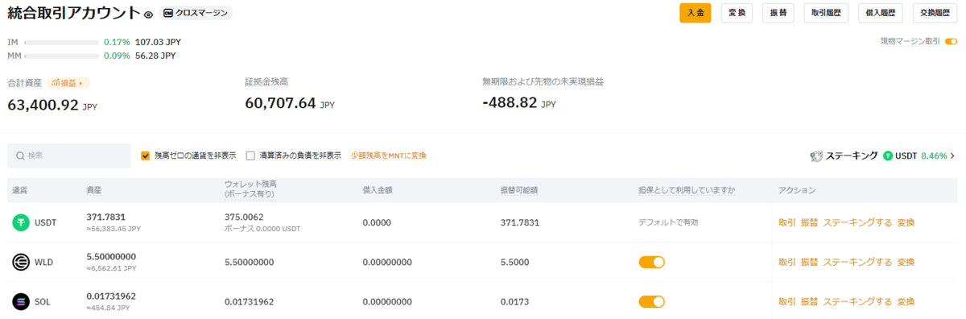Click 取引 in the USDT row
This screenshot has width=966, height=319.
[x=787, y=222]
